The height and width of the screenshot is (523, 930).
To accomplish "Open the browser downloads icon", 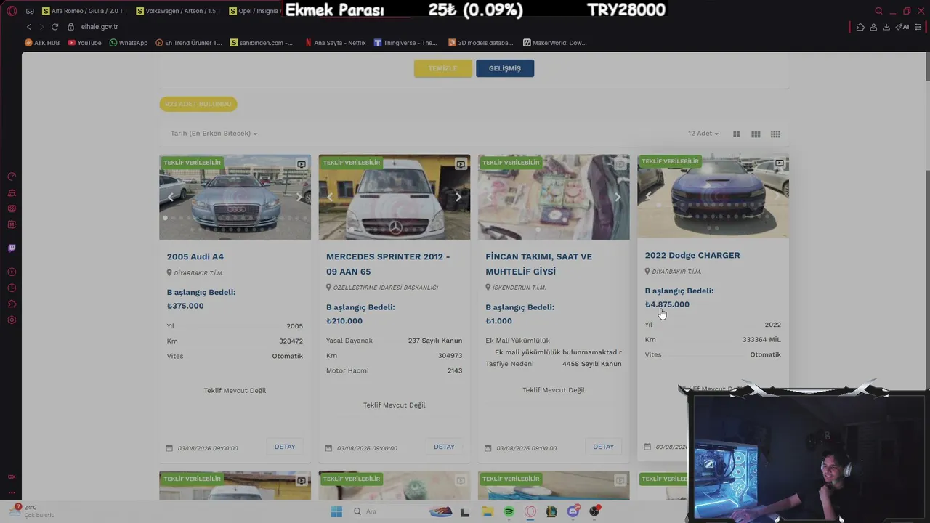I will coord(886,27).
